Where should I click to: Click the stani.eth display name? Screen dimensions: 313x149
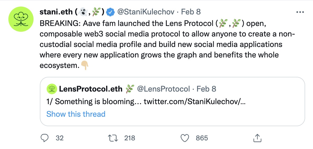pos(56,12)
